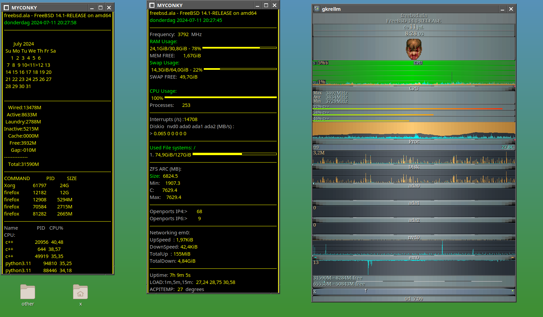Image resolution: width=543 pixels, height=317 pixels.
Task: Minimize the left MYCONKY window
Action: click(x=92, y=7)
